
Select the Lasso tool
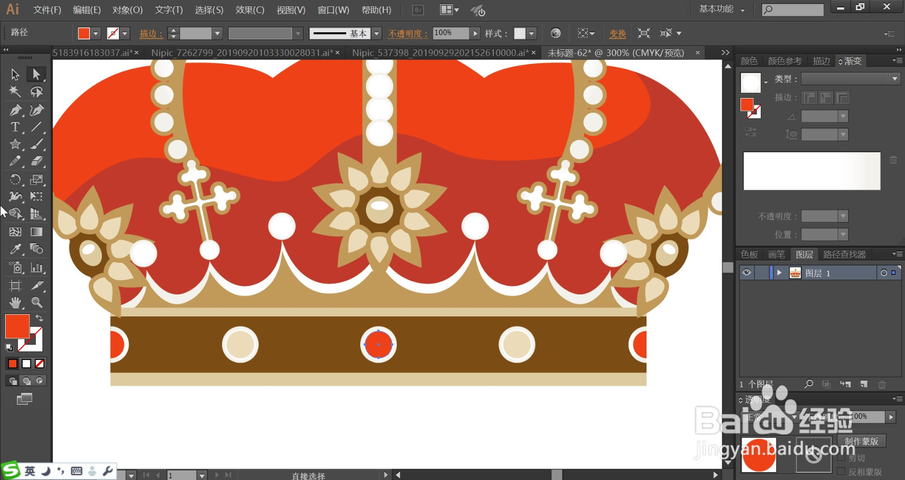36,92
